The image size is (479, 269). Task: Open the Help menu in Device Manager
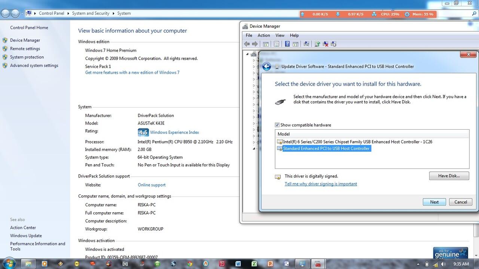click(294, 35)
